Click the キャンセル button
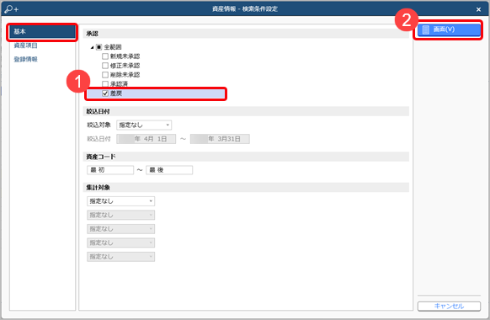 [x=449, y=307]
